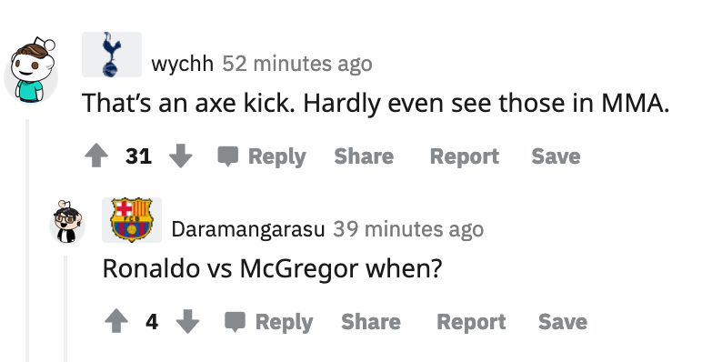Save Daramangarasu's comment
Image resolution: width=702 pixels, height=362 pixels.
coord(562,322)
